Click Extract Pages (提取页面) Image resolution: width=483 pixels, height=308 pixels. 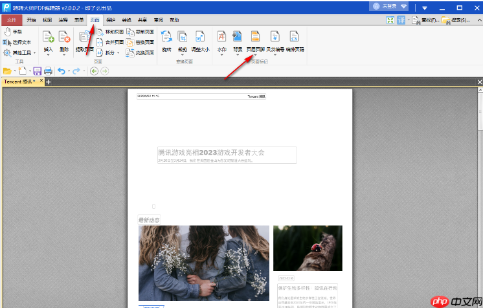tap(84, 41)
